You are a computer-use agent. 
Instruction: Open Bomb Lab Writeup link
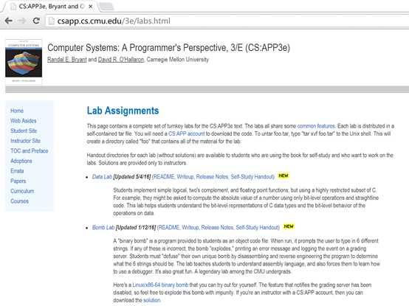(x=190, y=228)
